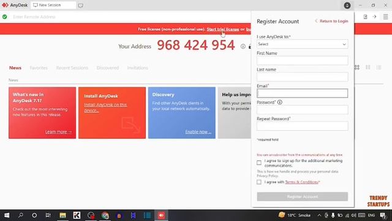
Task: Click the Last name input field
Action: click(x=302, y=77)
